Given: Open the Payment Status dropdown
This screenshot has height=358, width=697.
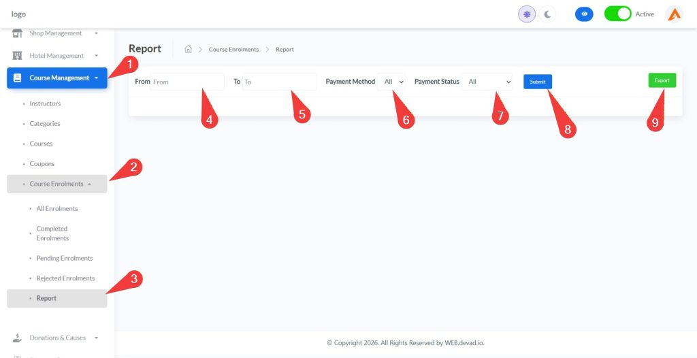Looking at the screenshot, I should click(x=487, y=82).
